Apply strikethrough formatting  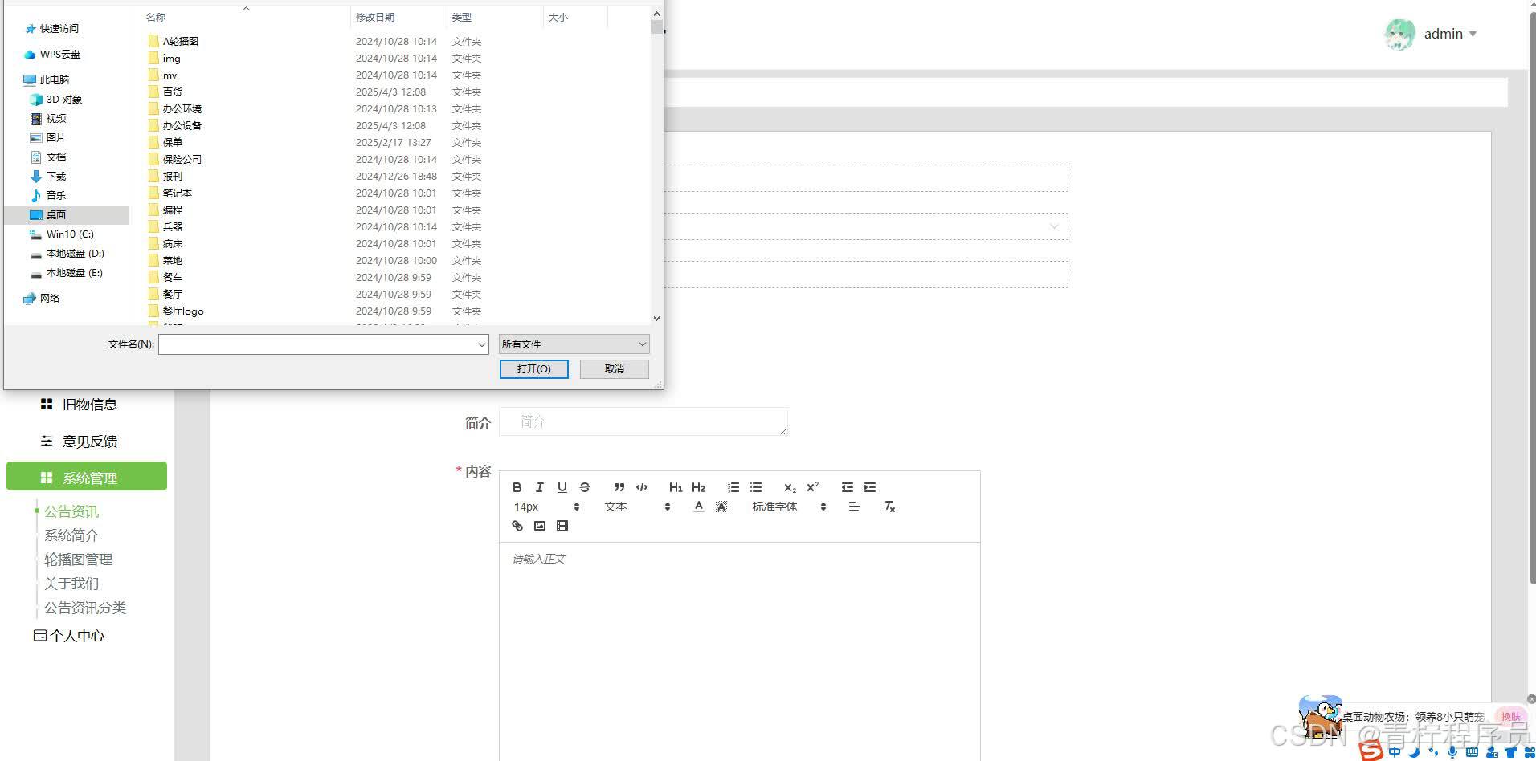[x=585, y=487]
